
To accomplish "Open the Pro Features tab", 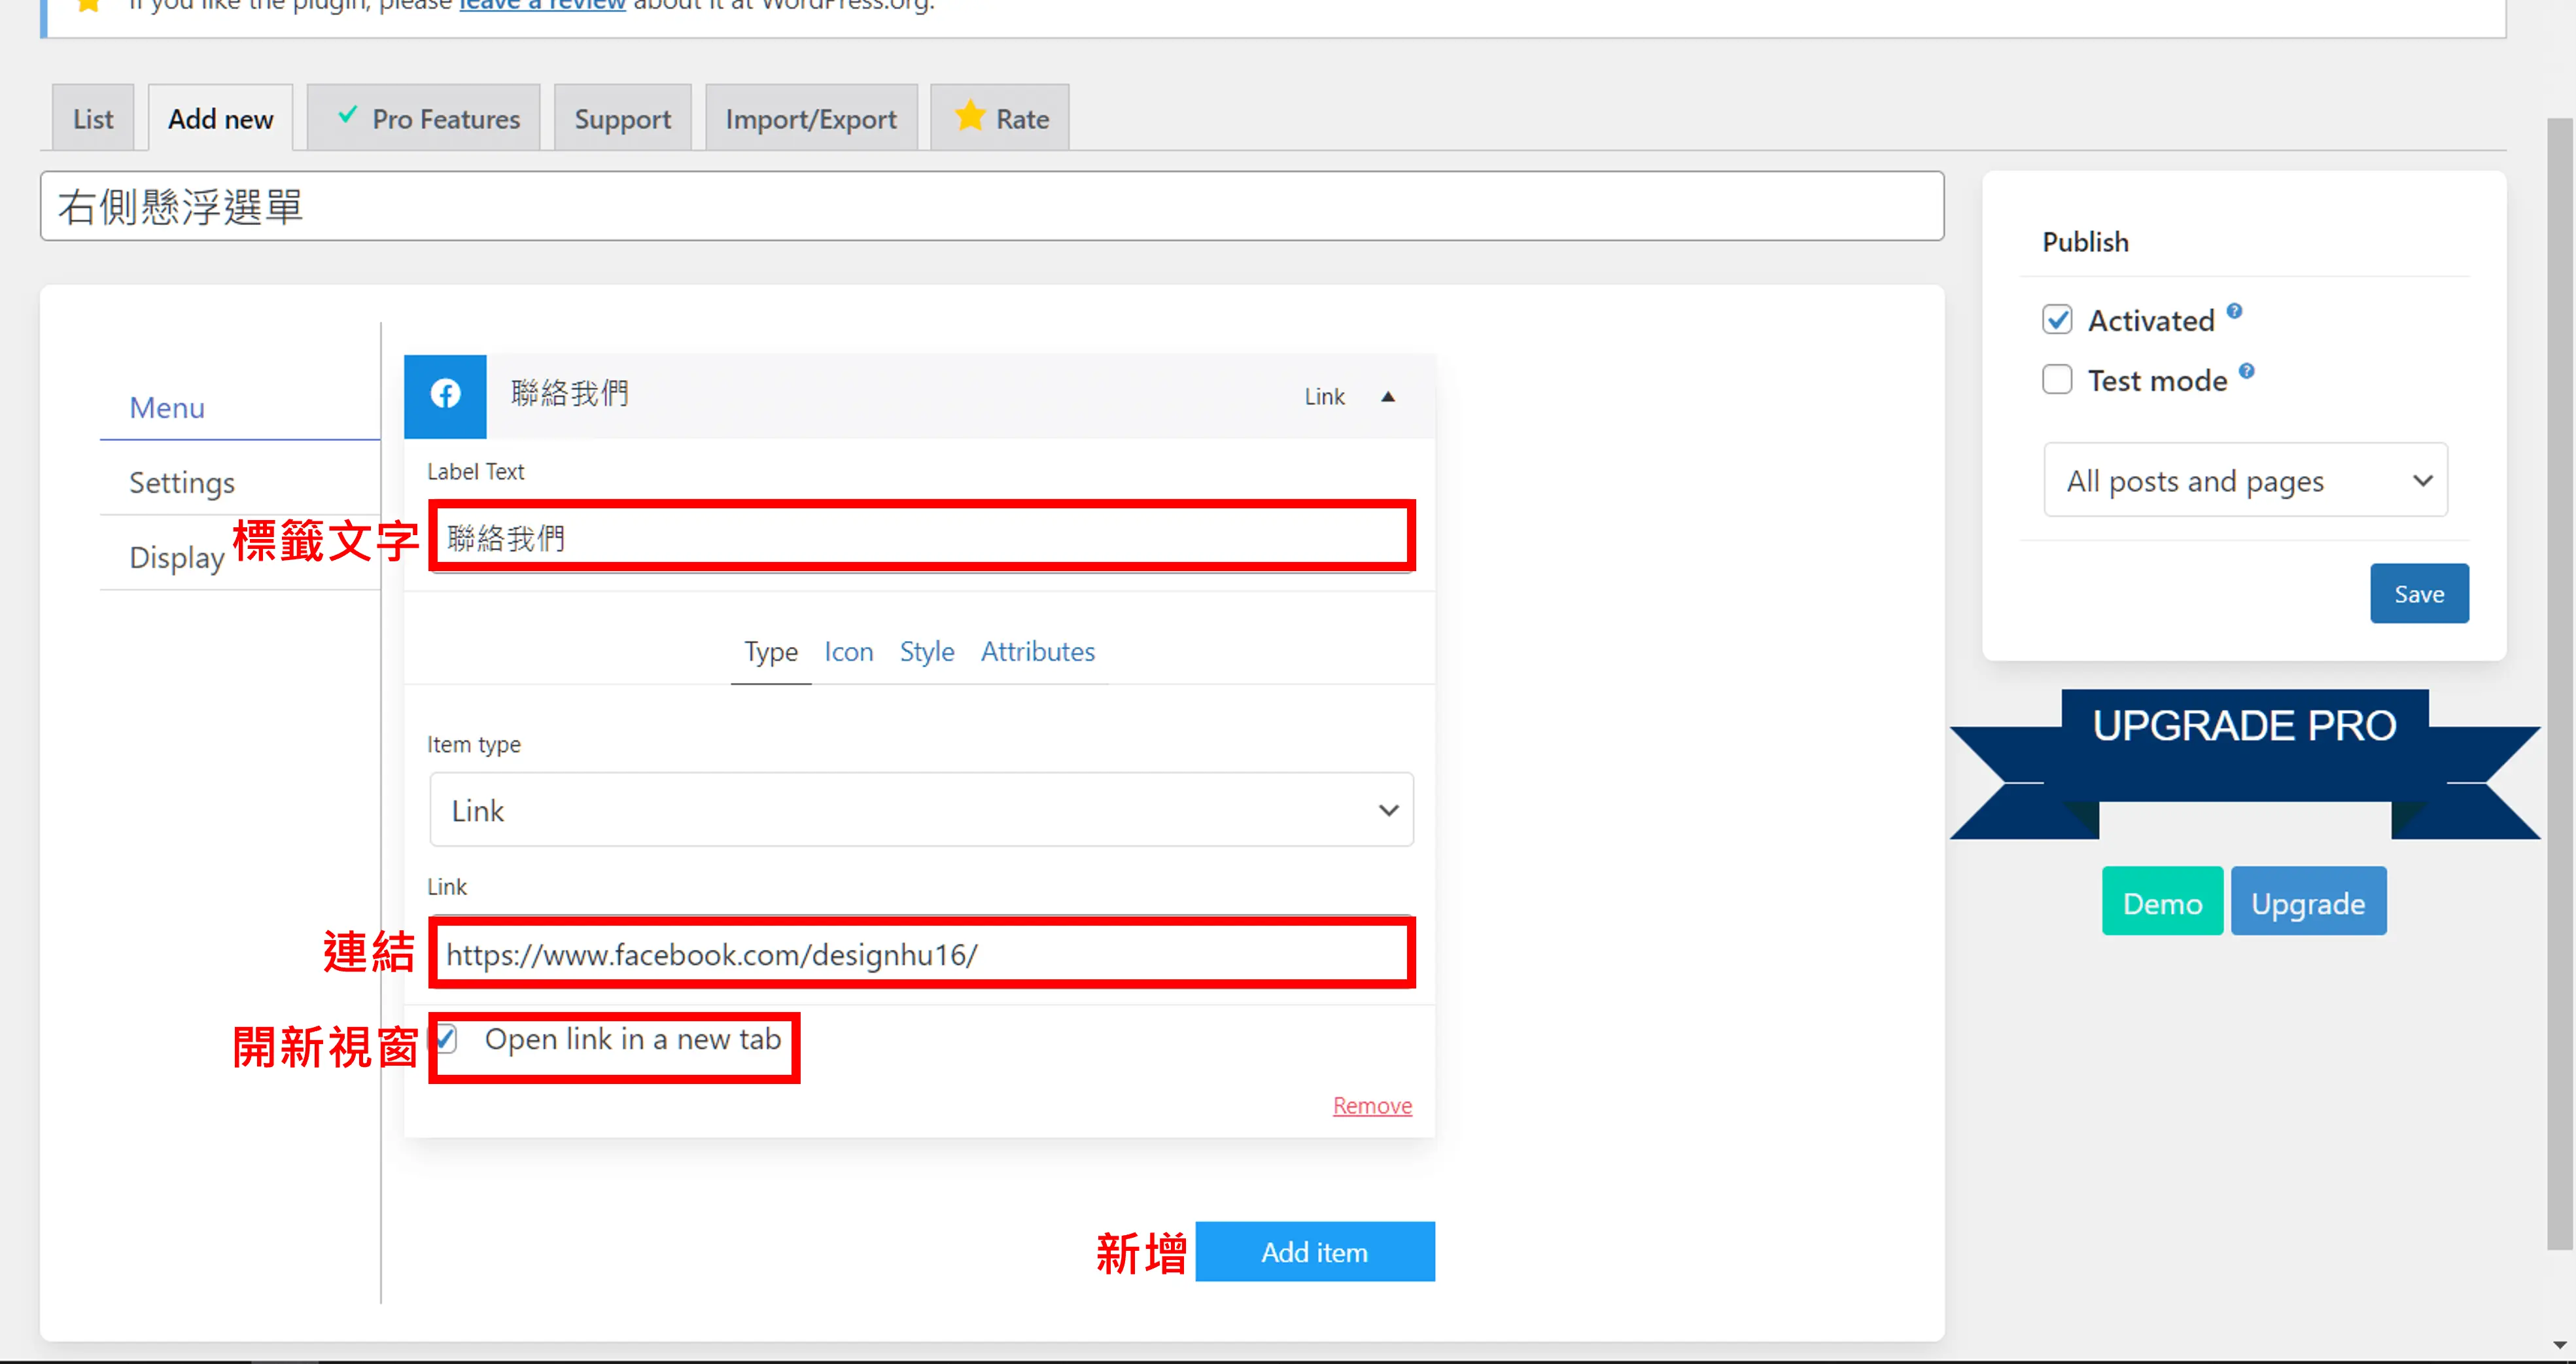I will click(x=423, y=118).
